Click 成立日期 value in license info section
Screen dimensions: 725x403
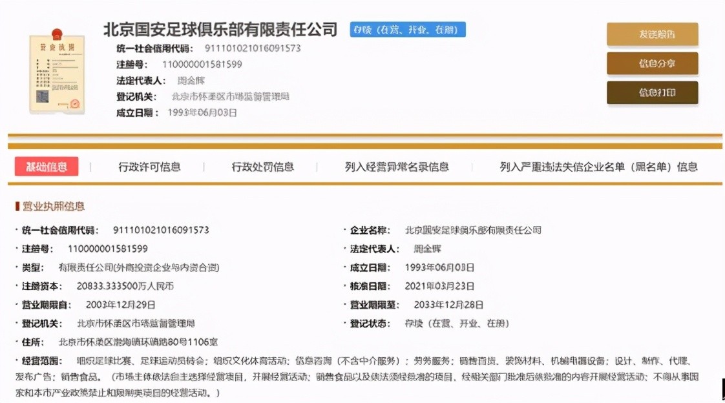(x=439, y=267)
